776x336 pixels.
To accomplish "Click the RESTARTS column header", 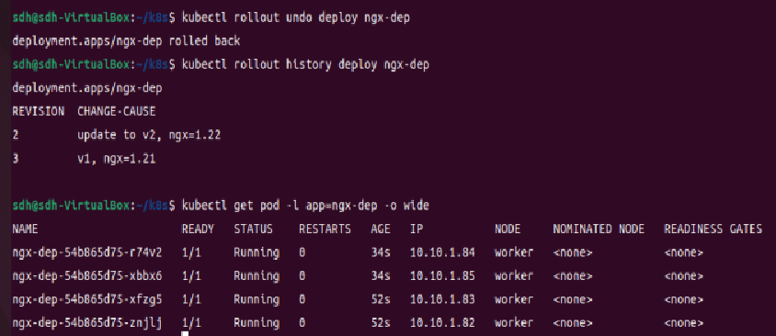I will coord(325,230).
